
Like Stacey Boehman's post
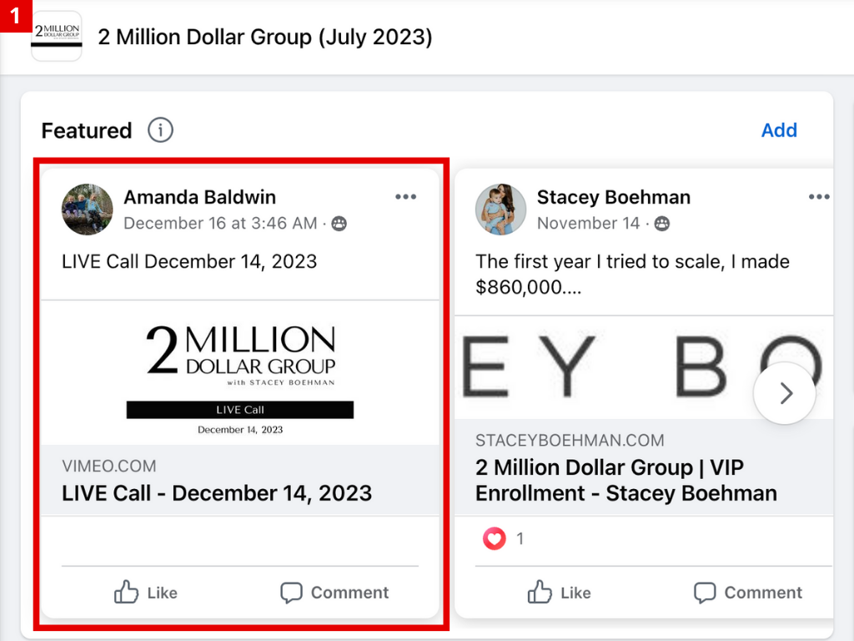click(560, 593)
